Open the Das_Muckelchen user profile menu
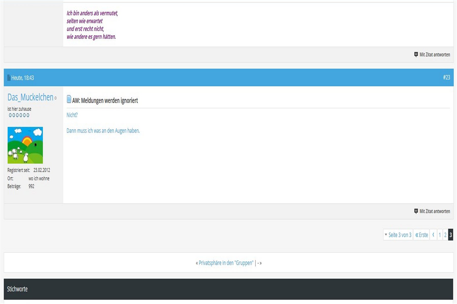 [30, 97]
